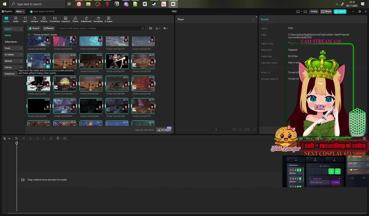Open the Text panel

(x=25, y=19)
